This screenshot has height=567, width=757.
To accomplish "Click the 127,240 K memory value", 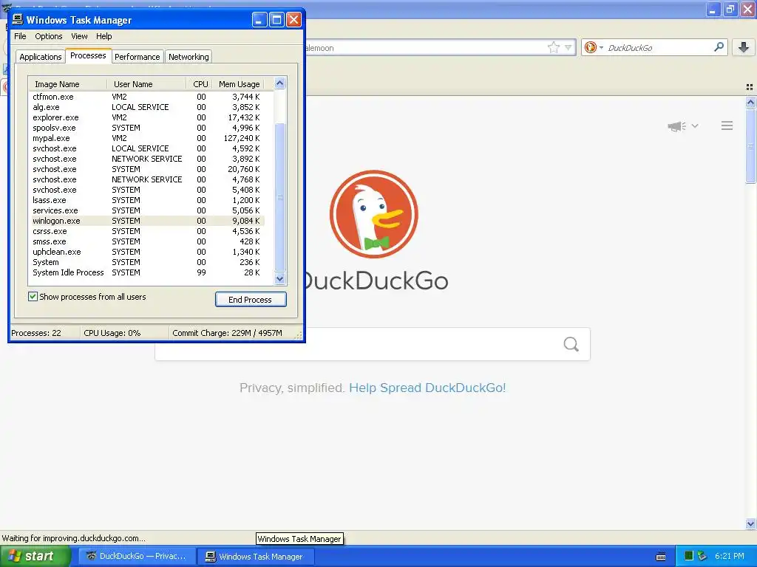I will pos(242,138).
